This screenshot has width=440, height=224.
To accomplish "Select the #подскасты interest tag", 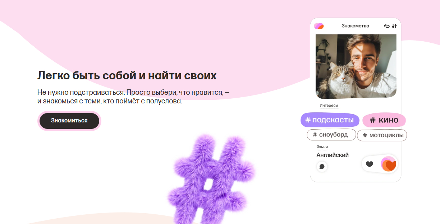I will click(330, 120).
